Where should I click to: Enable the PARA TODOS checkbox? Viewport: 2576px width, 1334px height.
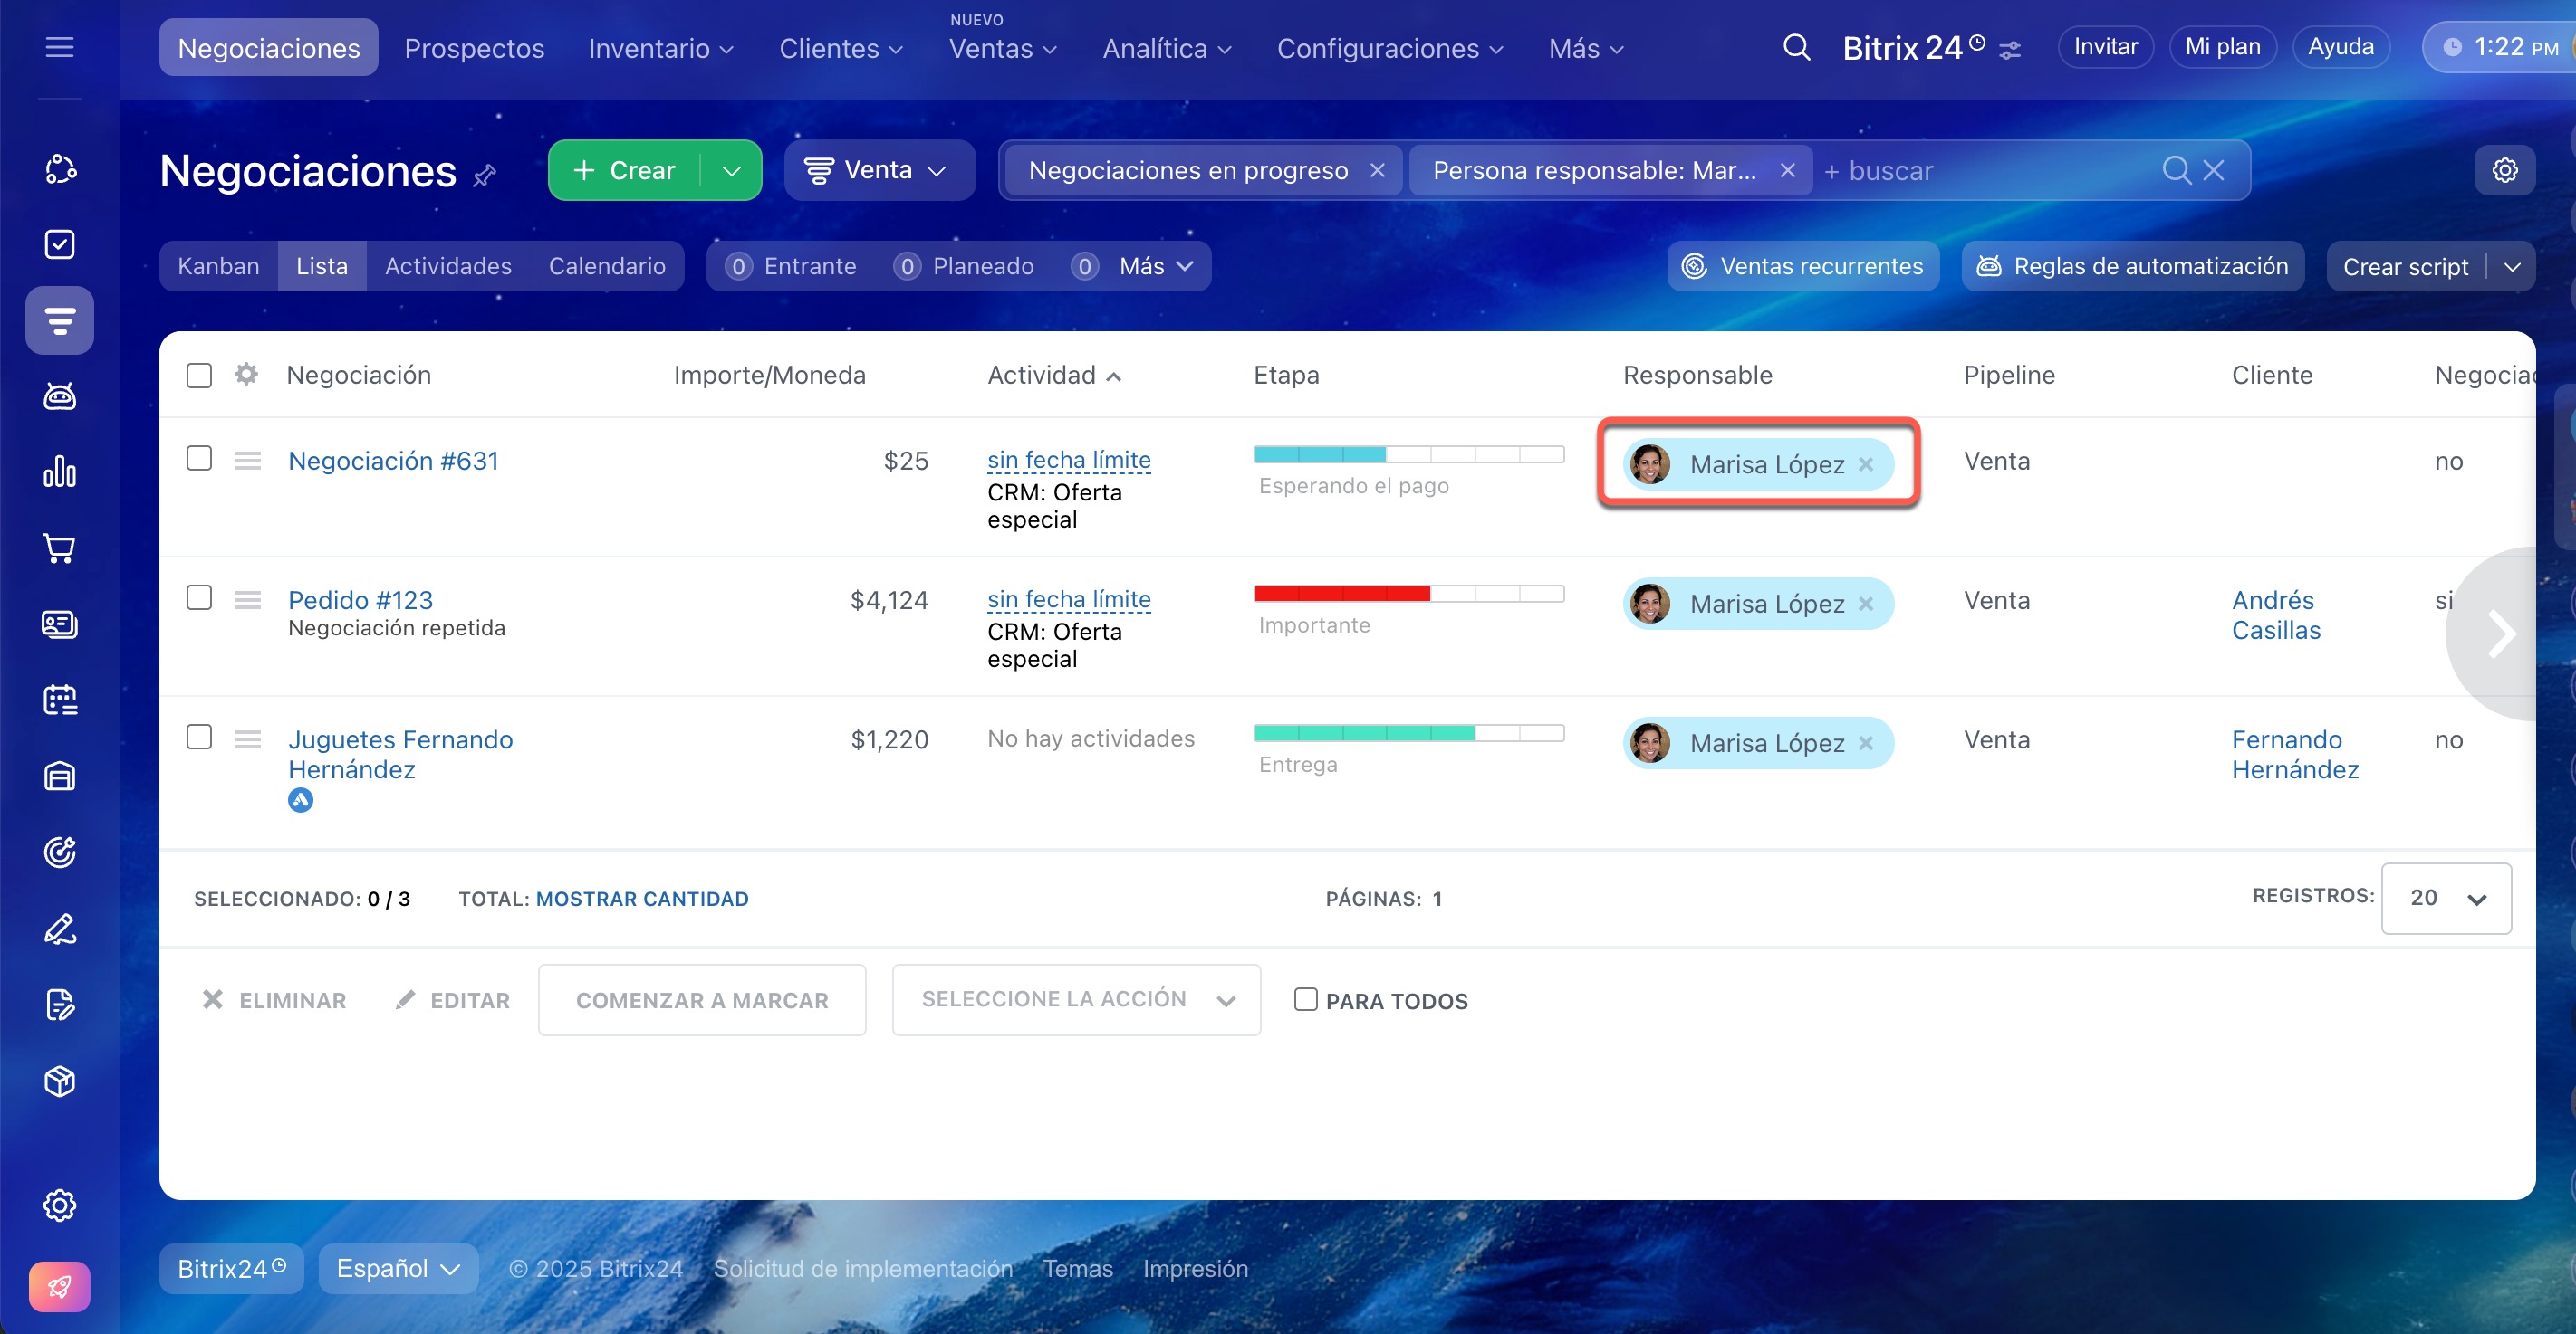(x=1305, y=999)
